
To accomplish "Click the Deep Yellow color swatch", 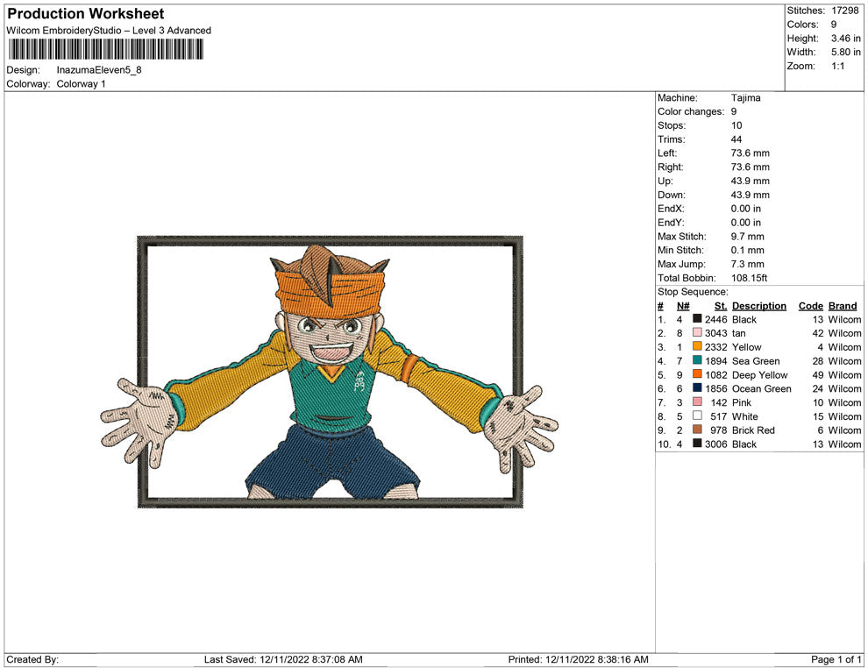I will (x=697, y=374).
